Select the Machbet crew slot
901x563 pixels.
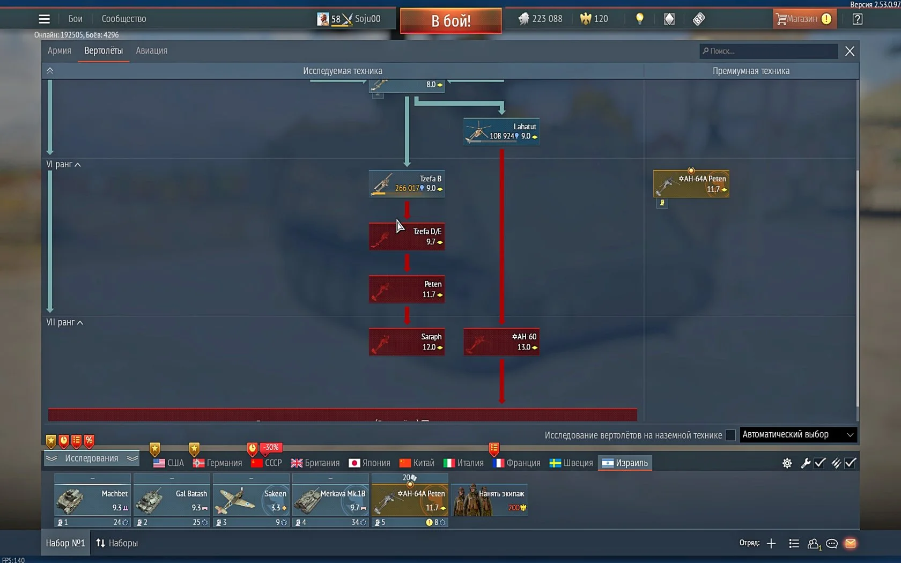point(92,500)
